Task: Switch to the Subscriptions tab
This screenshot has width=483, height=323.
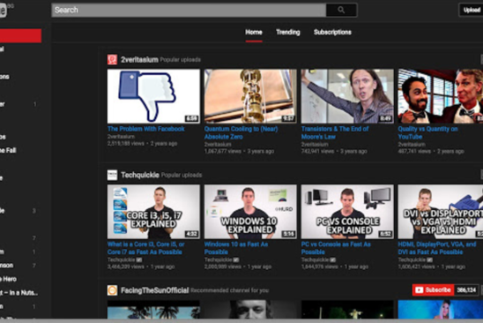Action: [332, 32]
